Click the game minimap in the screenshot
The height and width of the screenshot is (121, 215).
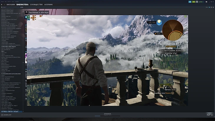click(x=173, y=30)
